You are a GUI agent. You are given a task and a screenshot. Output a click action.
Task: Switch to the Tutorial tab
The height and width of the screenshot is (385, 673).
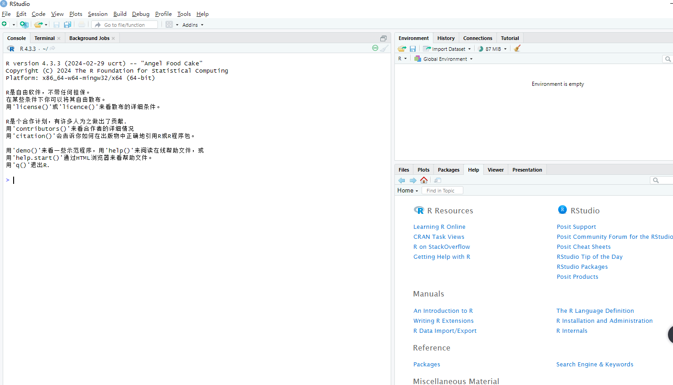(x=510, y=38)
